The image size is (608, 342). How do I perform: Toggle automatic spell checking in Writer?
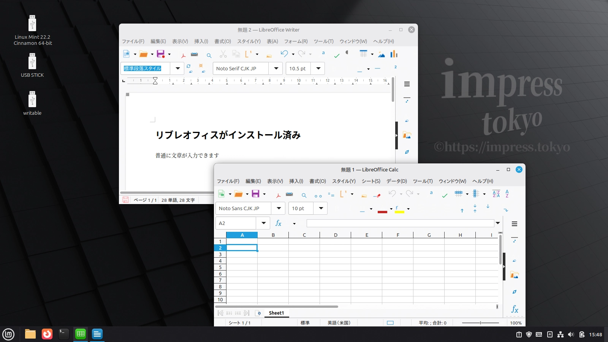click(337, 55)
